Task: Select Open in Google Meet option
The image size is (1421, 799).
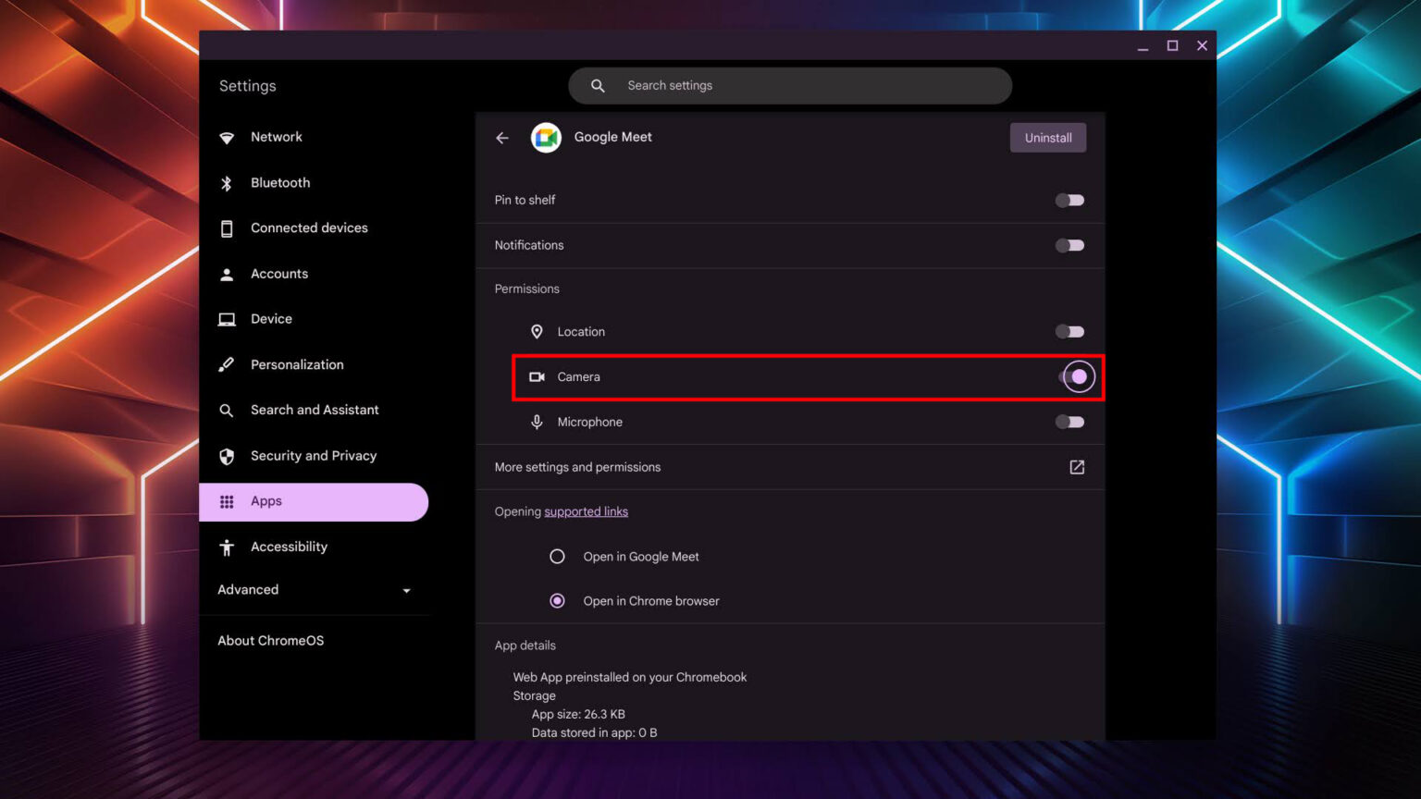Action: (x=557, y=556)
